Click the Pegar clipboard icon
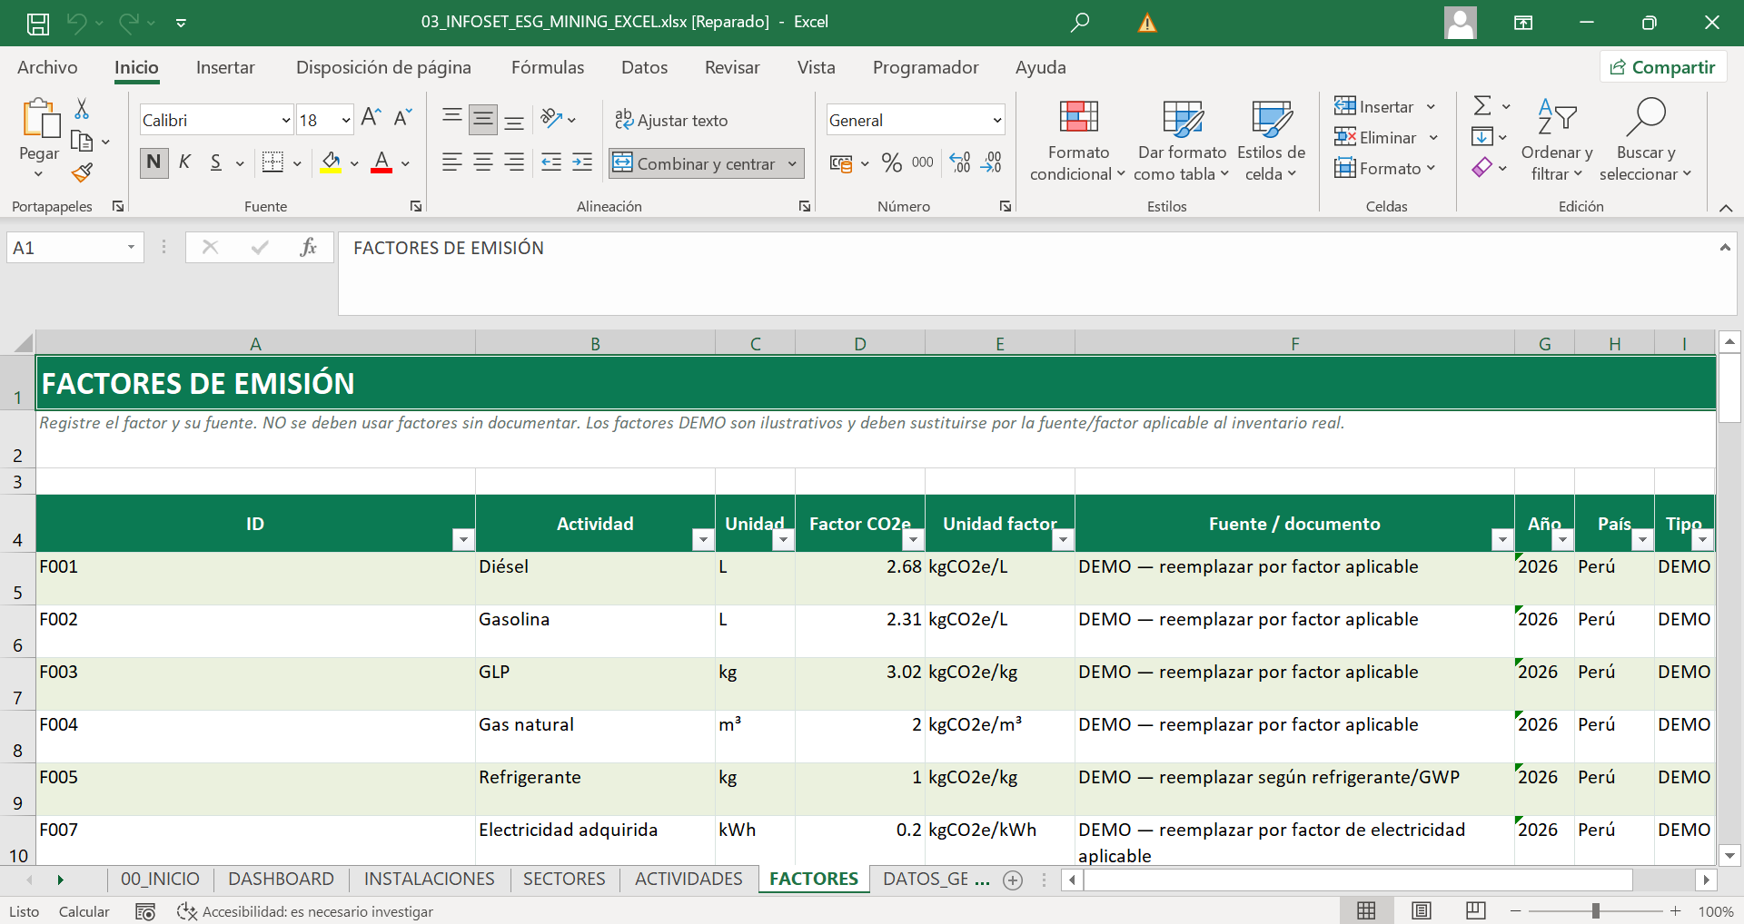1744x924 pixels. coord(40,118)
